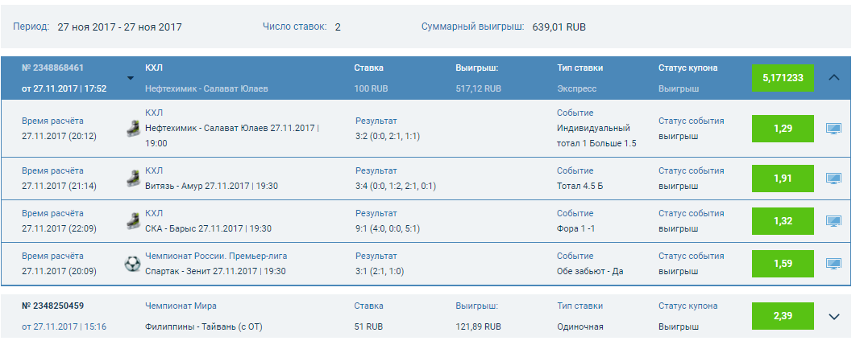Click settlement time 27.11.2017 (20:09)

pyautogui.click(x=59, y=271)
